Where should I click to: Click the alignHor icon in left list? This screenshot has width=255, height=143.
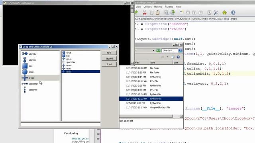25,54
